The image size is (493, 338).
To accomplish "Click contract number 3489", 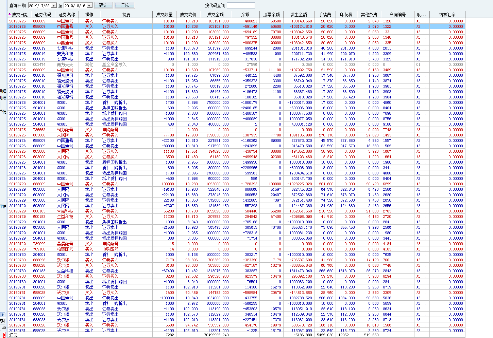I will 387,70.
